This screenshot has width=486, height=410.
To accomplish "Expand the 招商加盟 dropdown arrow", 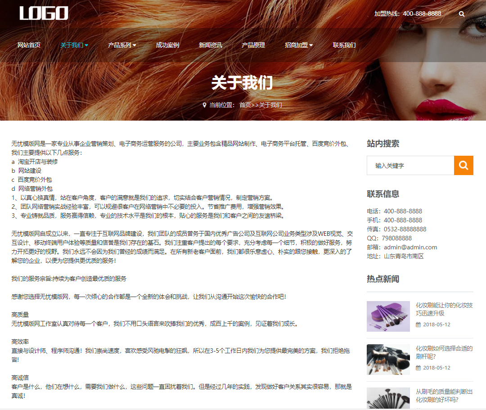I will click(311, 45).
